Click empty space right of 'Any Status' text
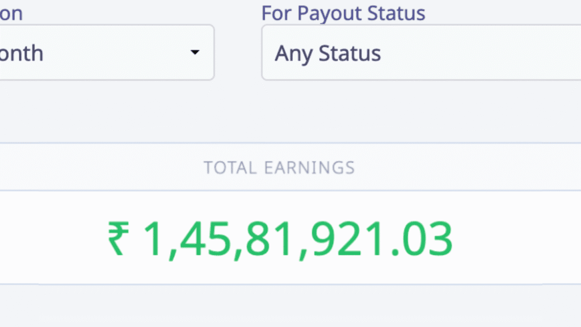This screenshot has width=581, height=327. pyautogui.click(x=482, y=53)
